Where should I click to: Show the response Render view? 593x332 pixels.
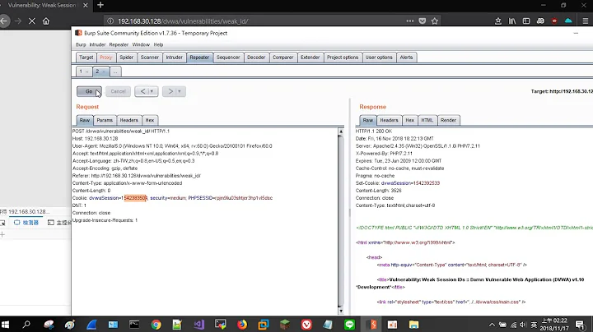[448, 120]
